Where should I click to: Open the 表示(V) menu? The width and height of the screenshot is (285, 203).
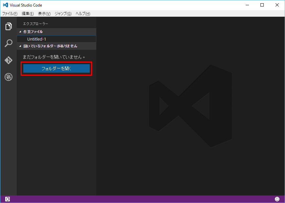pos(44,14)
